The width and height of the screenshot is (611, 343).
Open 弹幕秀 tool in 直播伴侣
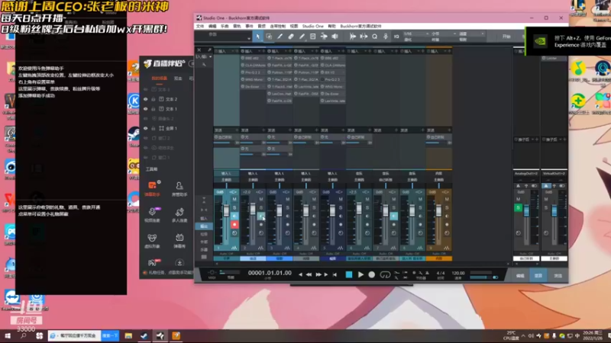coord(179,240)
